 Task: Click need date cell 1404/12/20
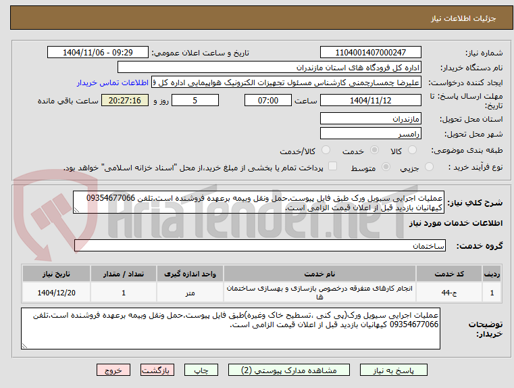coord(56,293)
